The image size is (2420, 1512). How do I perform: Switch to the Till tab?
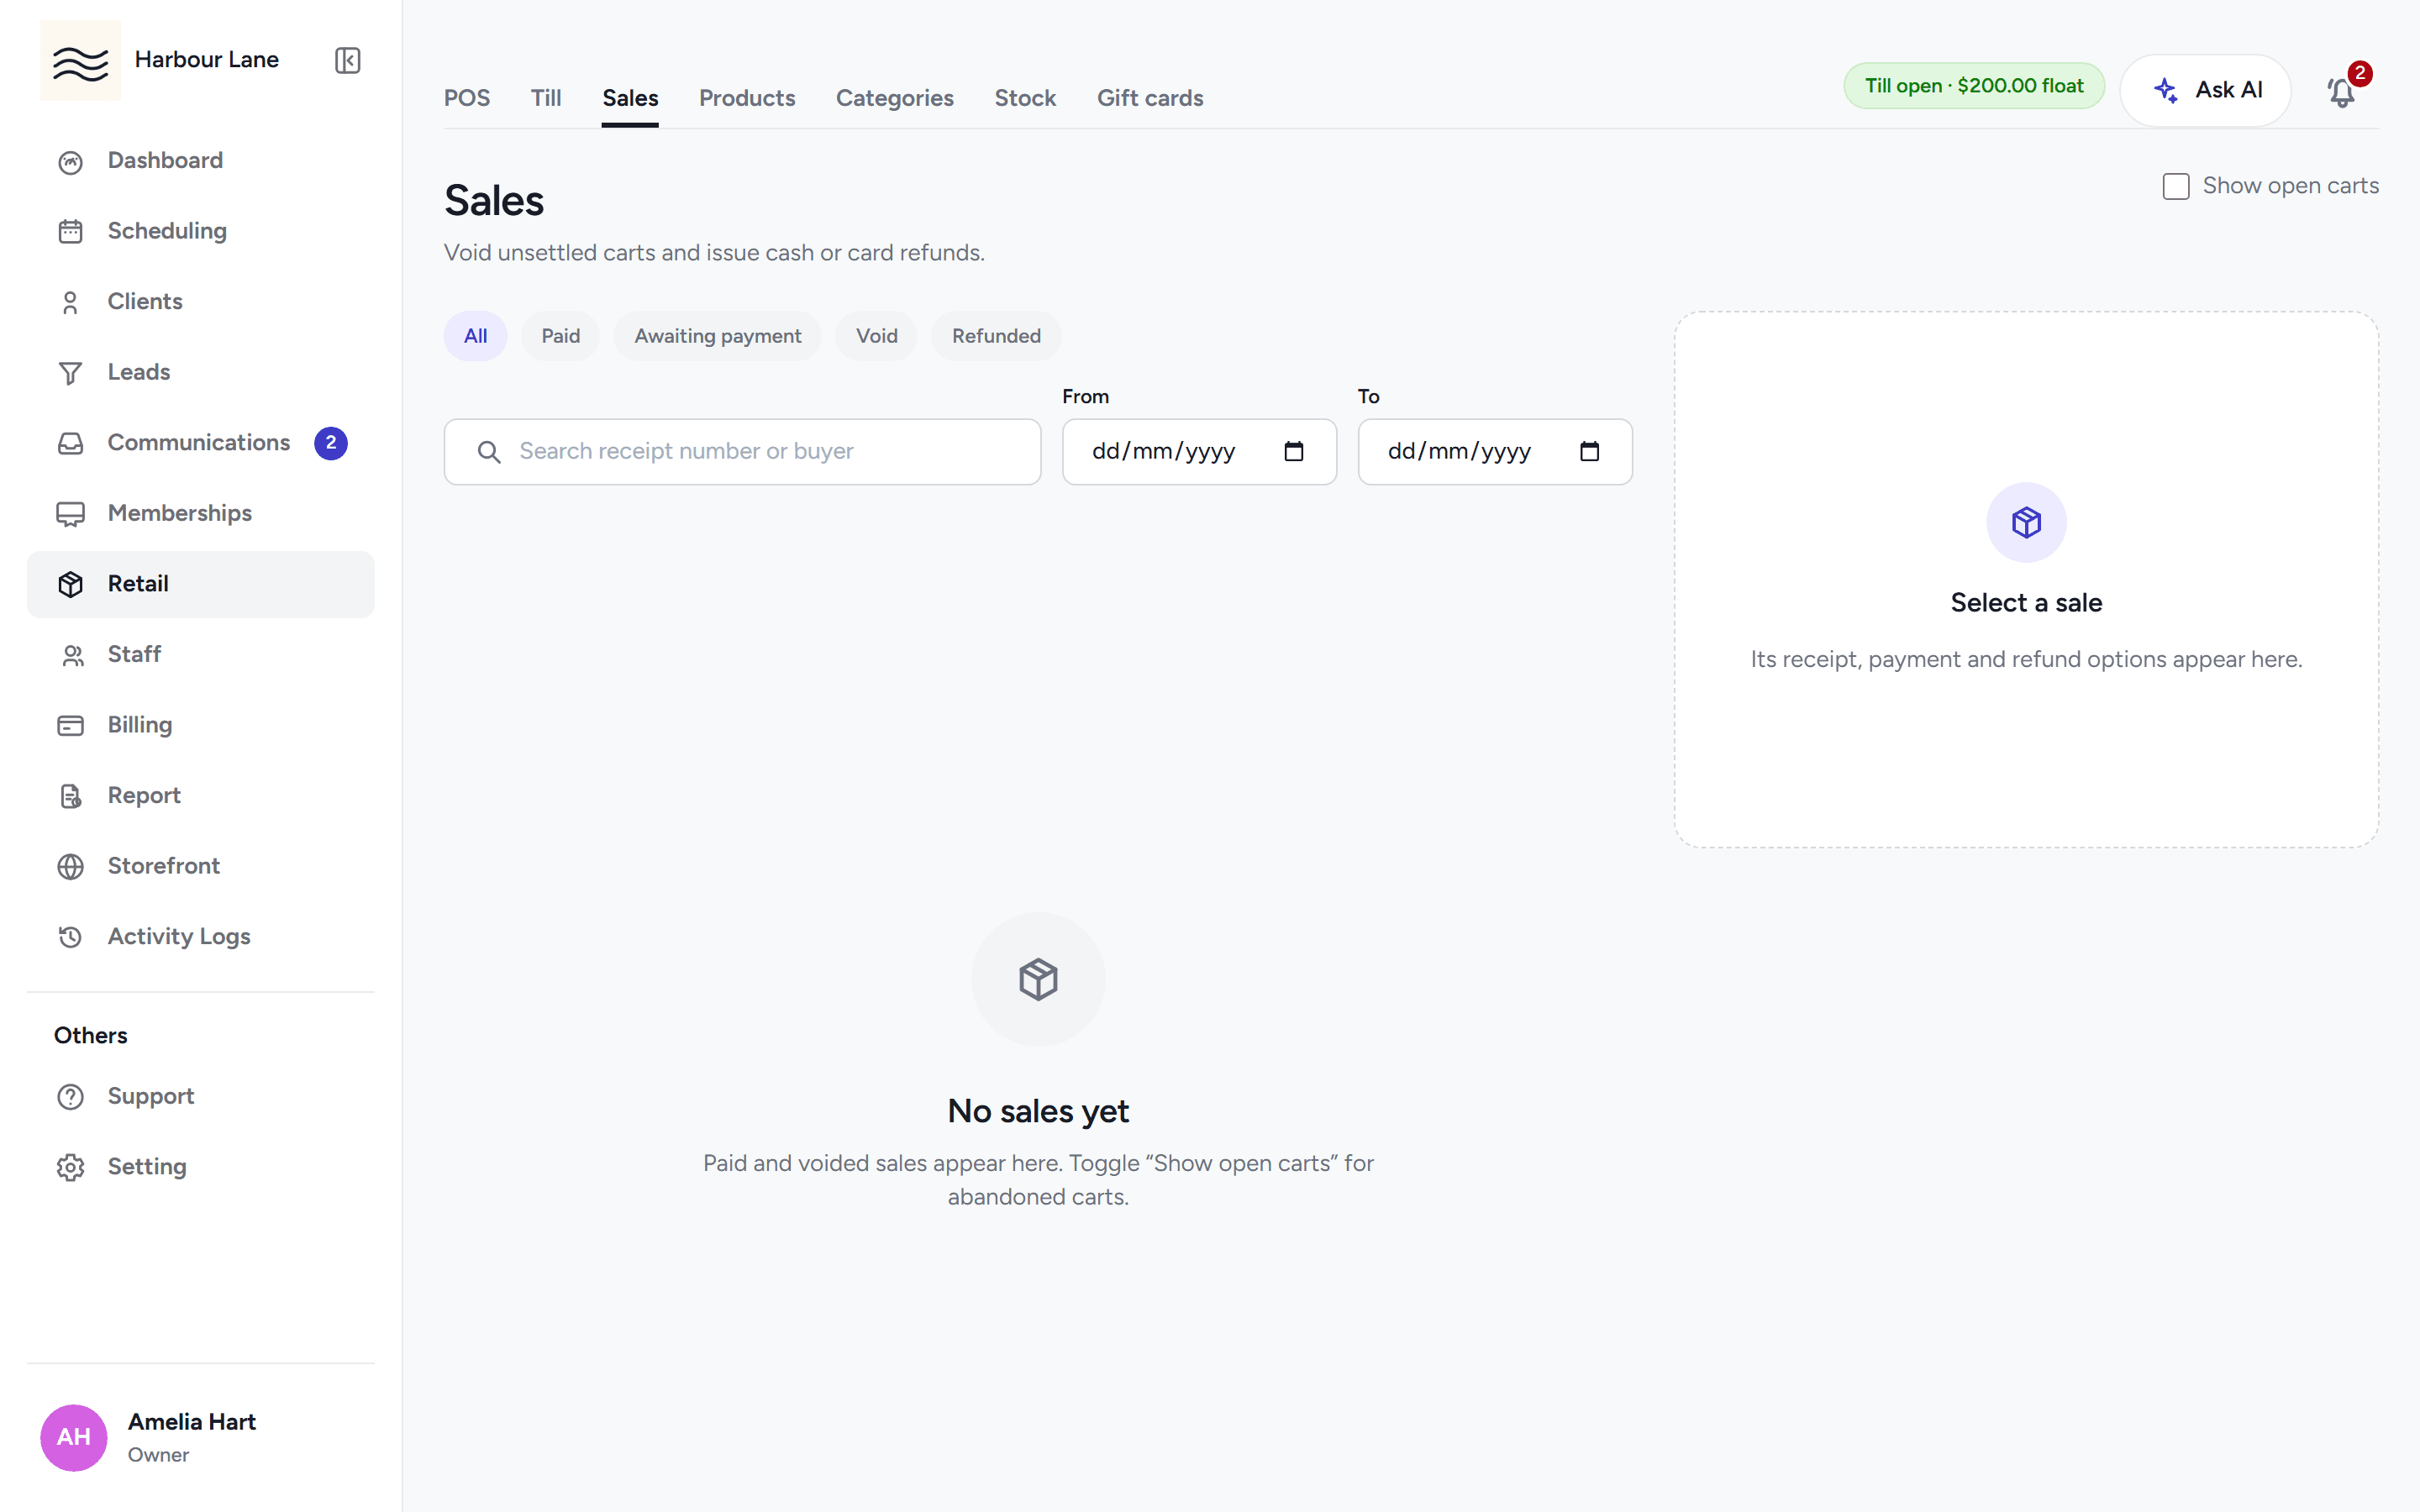pyautogui.click(x=546, y=98)
